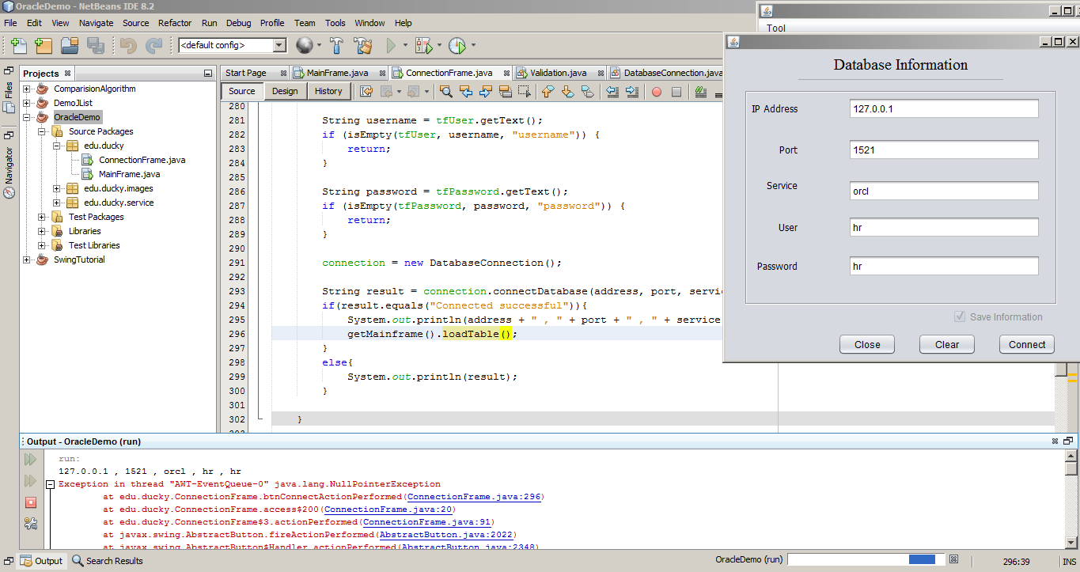Open the Debug menu
The width and height of the screenshot is (1080, 572).
coord(239,23)
